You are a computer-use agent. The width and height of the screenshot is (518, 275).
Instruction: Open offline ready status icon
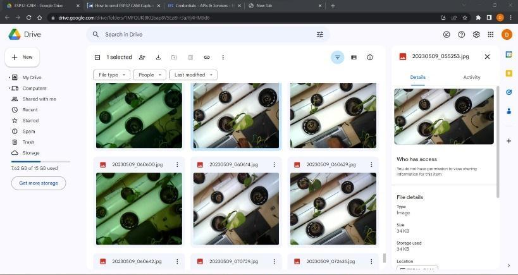pyautogui.click(x=447, y=34)
